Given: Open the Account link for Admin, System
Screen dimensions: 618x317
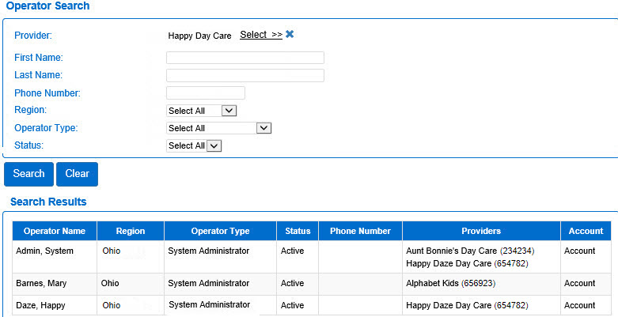Looking at the screenshot, I should coord(579,251).
